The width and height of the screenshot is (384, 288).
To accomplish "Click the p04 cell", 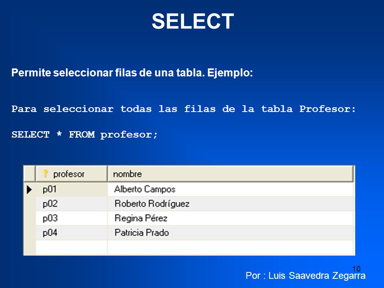I will [72, 233].
